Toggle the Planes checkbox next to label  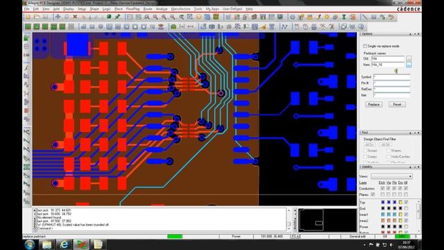point(373,194)
